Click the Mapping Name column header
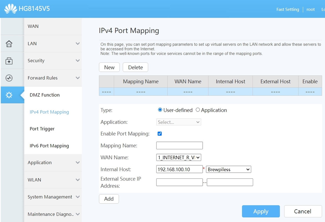Image resolution: width=325 pixels, height=222 pixels. 141,82
